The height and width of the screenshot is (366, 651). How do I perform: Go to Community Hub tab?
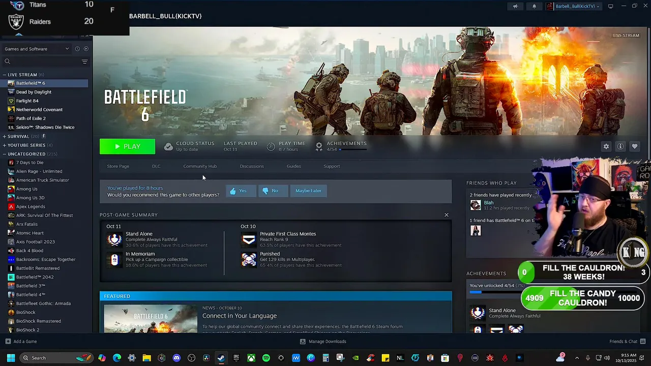(200, 166)
